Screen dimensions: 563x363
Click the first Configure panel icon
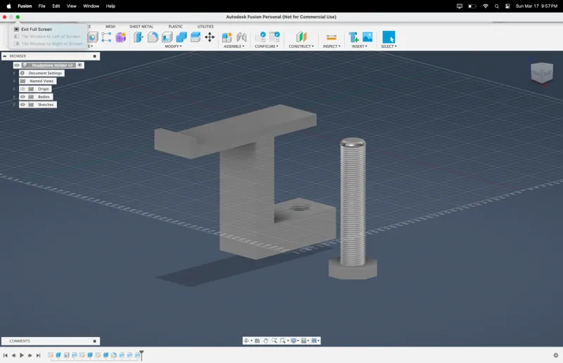coord(260,37)
